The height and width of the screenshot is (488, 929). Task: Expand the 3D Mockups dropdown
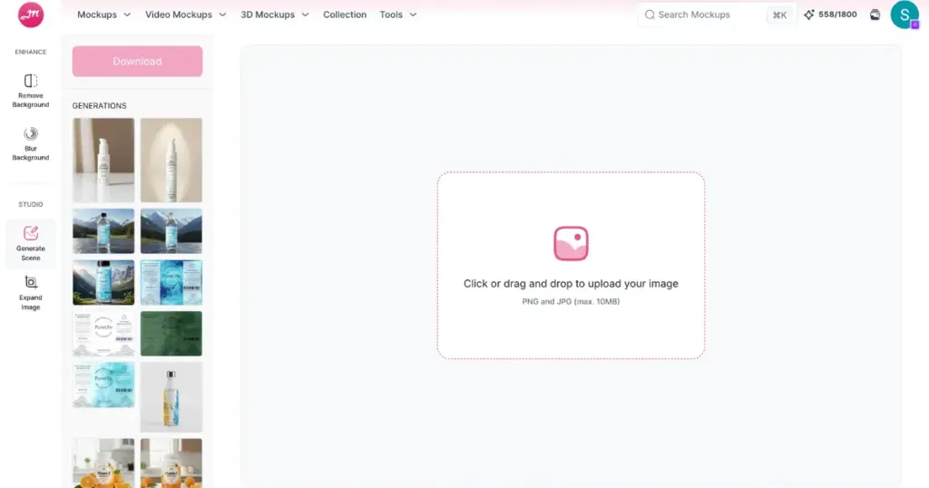click(274, 15)
